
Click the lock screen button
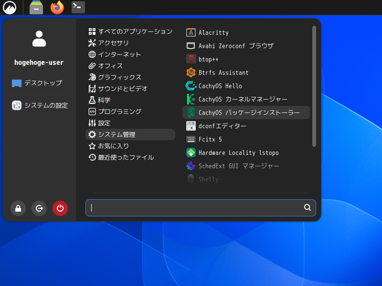18,208
